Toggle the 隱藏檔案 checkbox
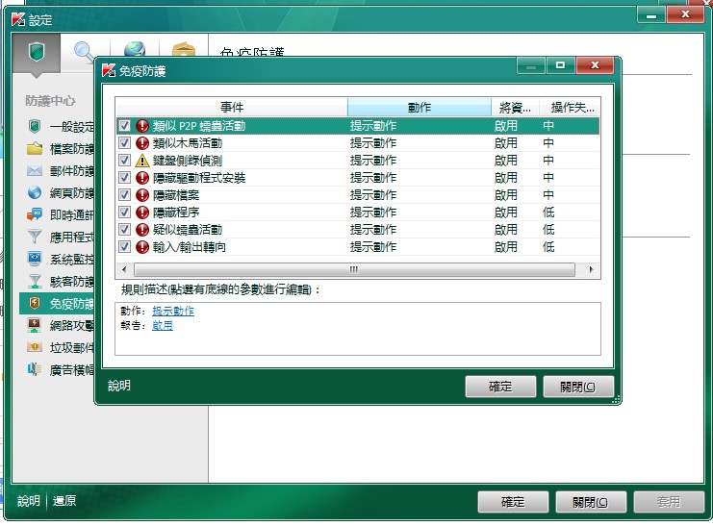713x526 pixels. (124, 194)
